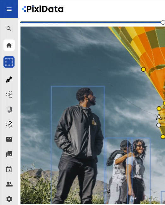Click the layered cube icon

[x=9, y=109]
